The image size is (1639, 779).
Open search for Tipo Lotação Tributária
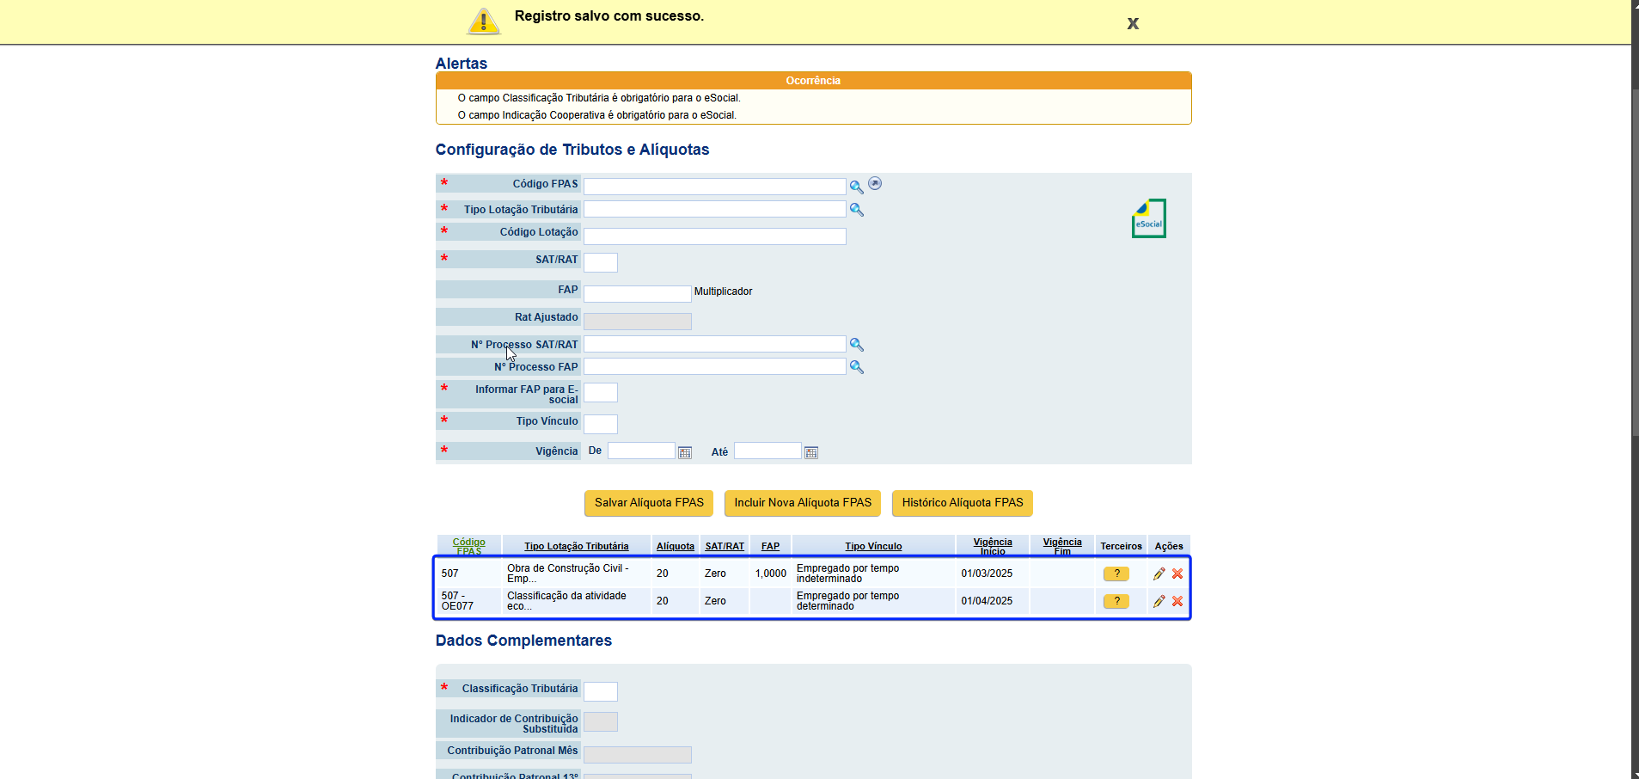pos(856,209)
